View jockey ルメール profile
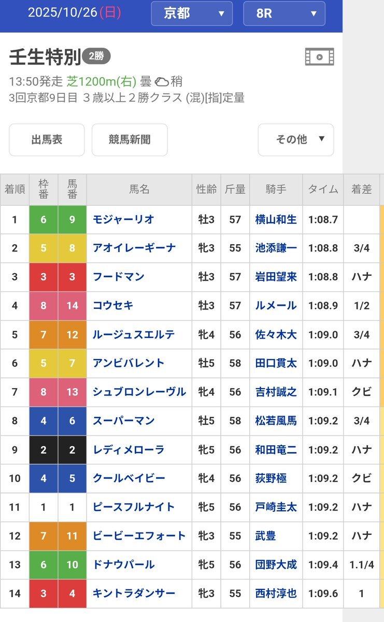This screenshot has width=384, height=622. [x=276, y=306]
